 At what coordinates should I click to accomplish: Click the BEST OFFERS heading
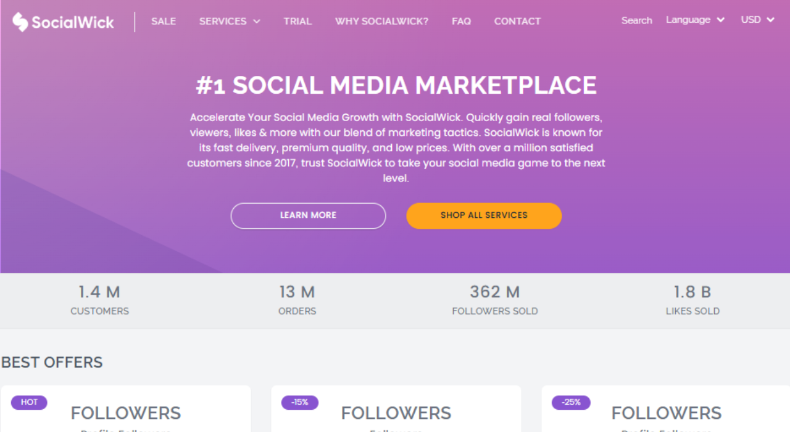[51, 362]
